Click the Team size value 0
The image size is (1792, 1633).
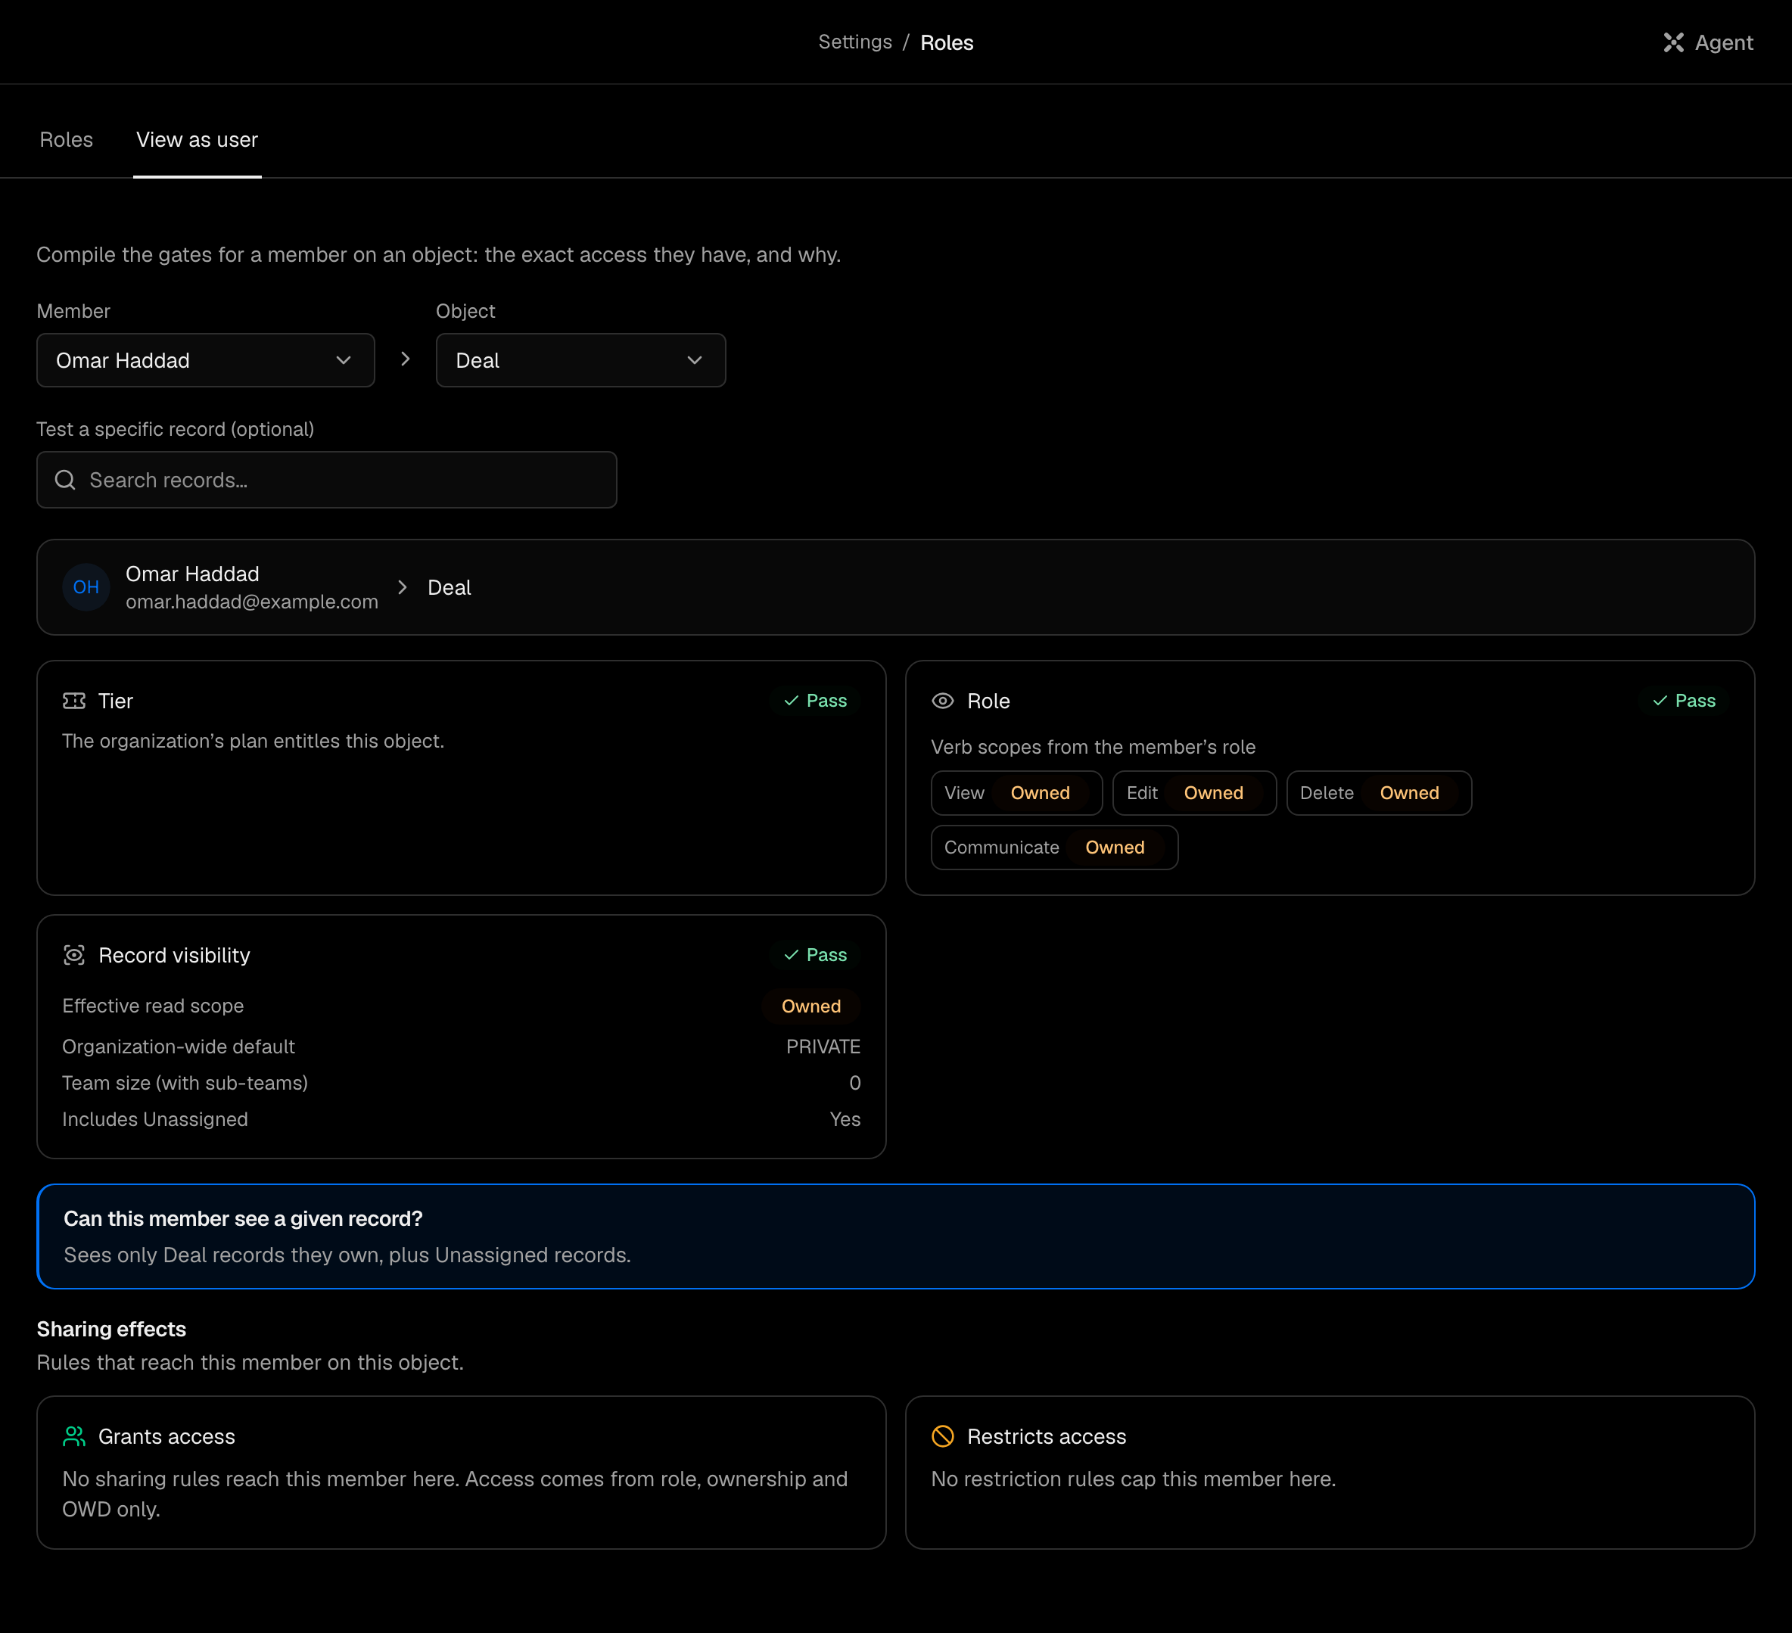coord(854,1083)
